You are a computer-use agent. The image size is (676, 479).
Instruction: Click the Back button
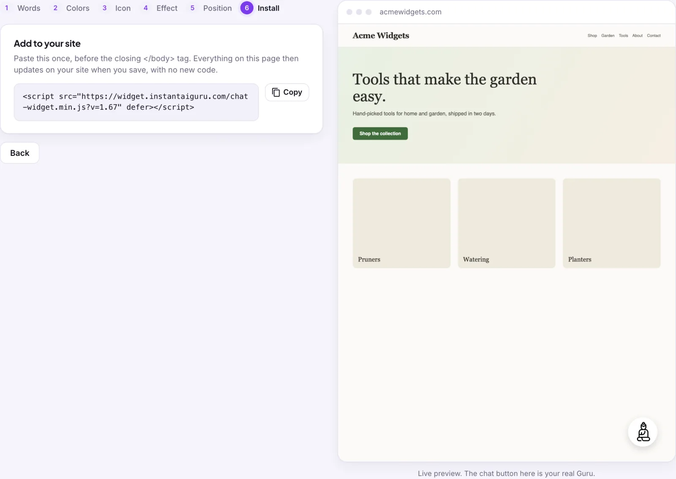[x=20, y=153]
